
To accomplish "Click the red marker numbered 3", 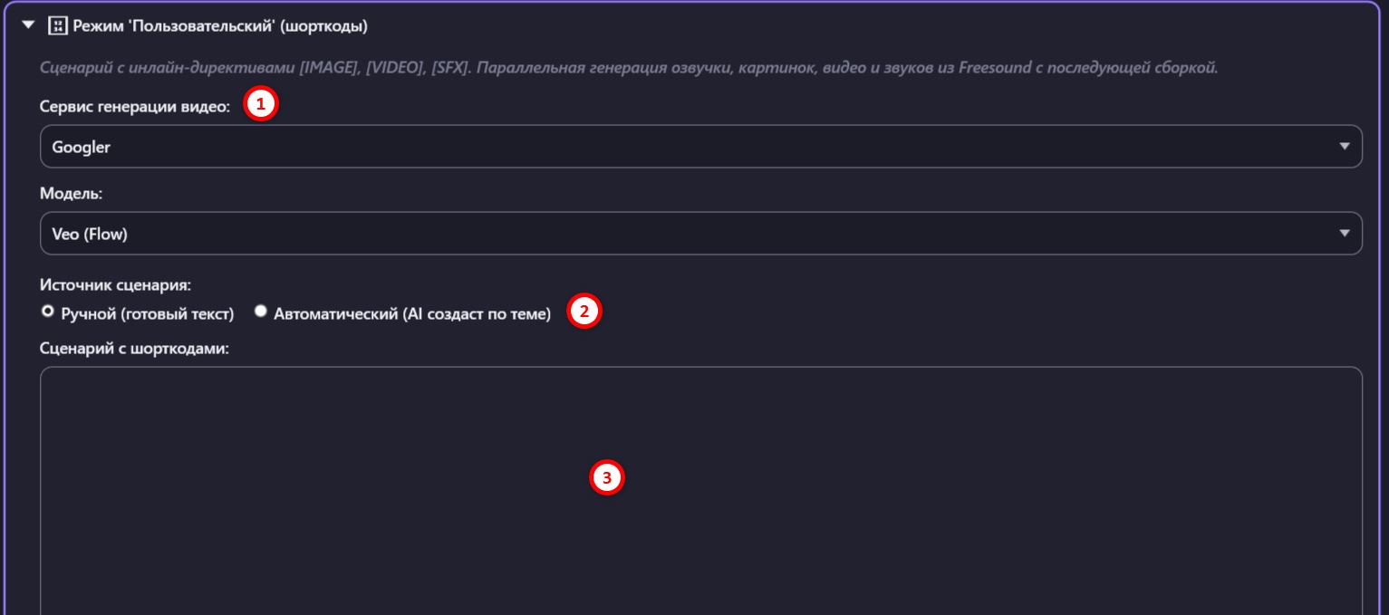I will tap(607, 477).
